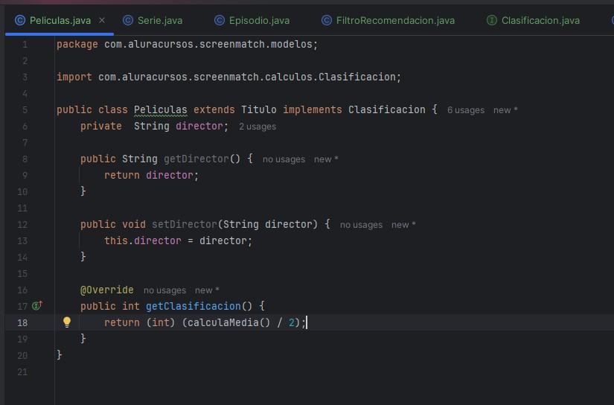The width and height of the screenshot is (614, 405).
Task: Activate the Peliculas.java tab
Action: pyautogui.click(x=60, y=20)
